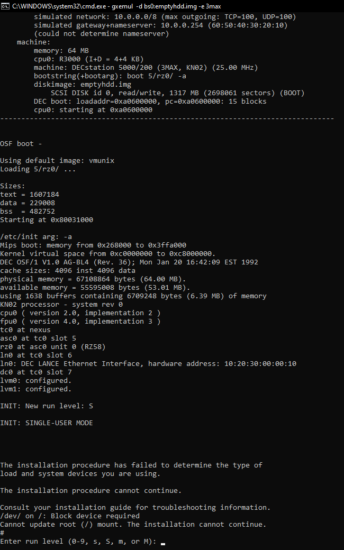Screen dimensions: 344x550
Task: Click the 'Using default image: vmunix' line
Action: (57, 161)
